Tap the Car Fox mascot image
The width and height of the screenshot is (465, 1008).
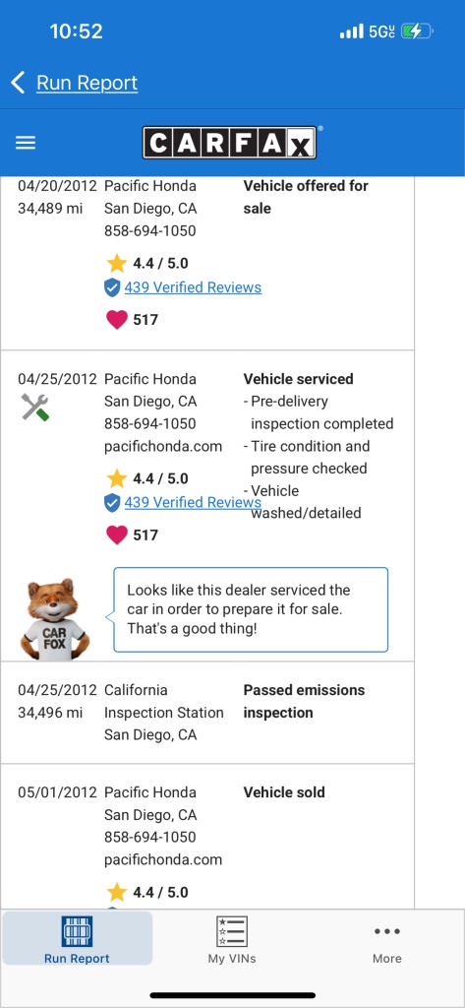coord(54,618)
